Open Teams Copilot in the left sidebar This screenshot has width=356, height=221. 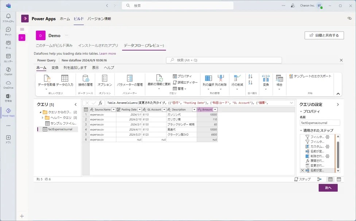point(8,71)
